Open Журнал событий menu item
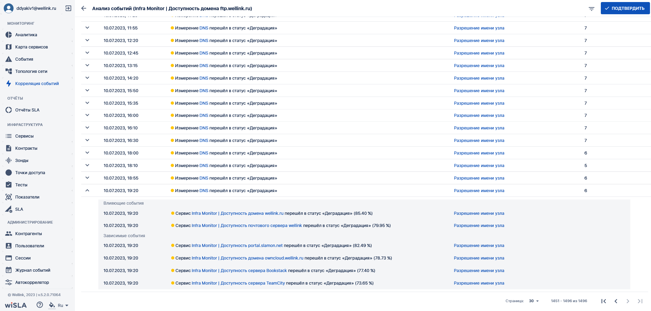The height and width of the screenshot is (311, 651). [37, 270]
